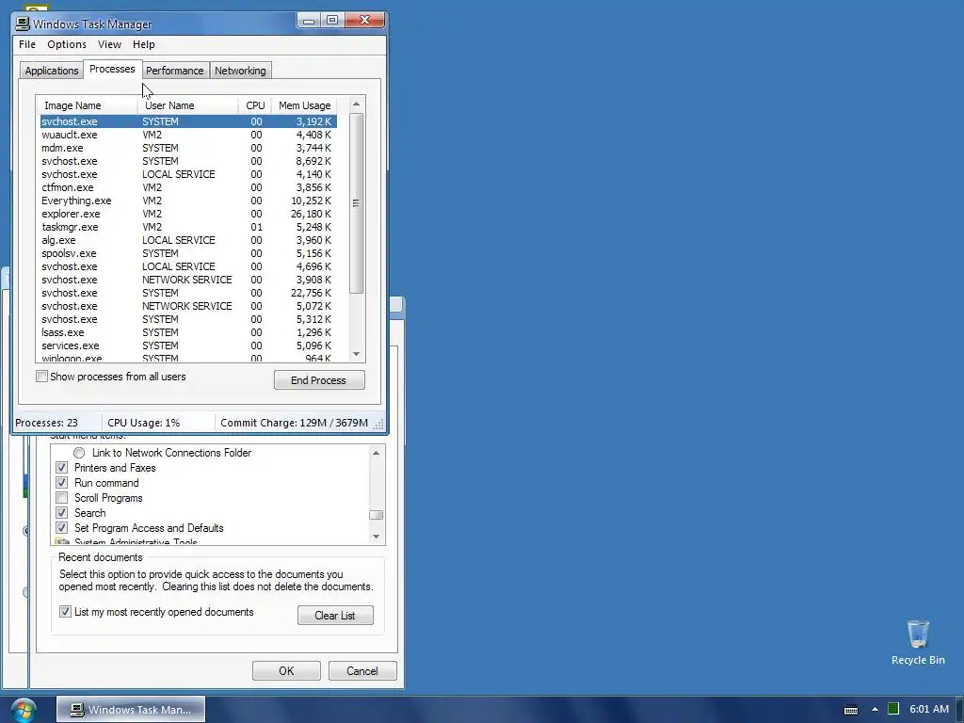The height and width of the screenshot is (723, 964).
Task: Select the taskmgr.exe process row
Action: (x=187, y=227)
